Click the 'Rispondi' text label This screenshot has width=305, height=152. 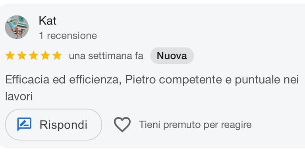coord(64,125)
